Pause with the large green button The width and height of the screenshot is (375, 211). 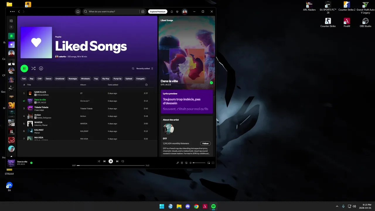(24, 68)
